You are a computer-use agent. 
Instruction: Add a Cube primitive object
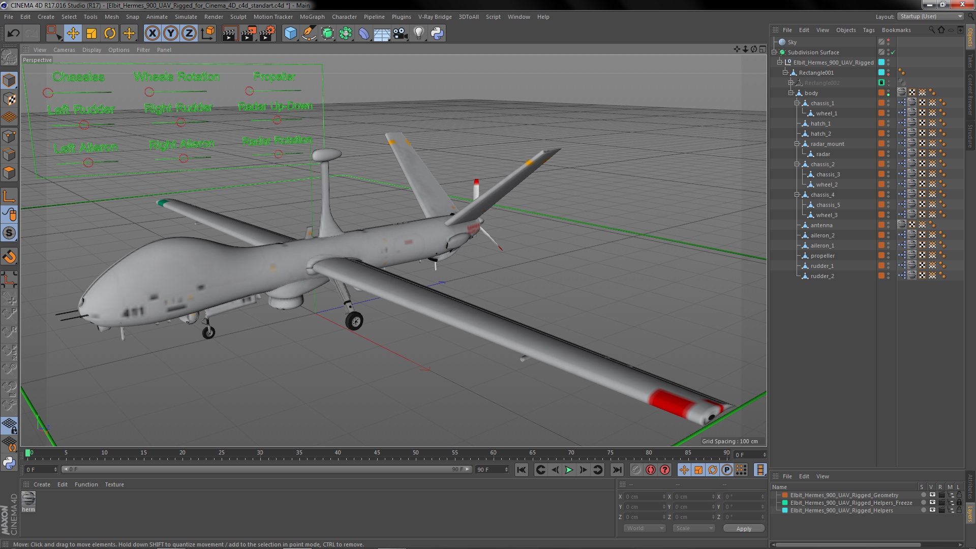(x=290, y=34)
